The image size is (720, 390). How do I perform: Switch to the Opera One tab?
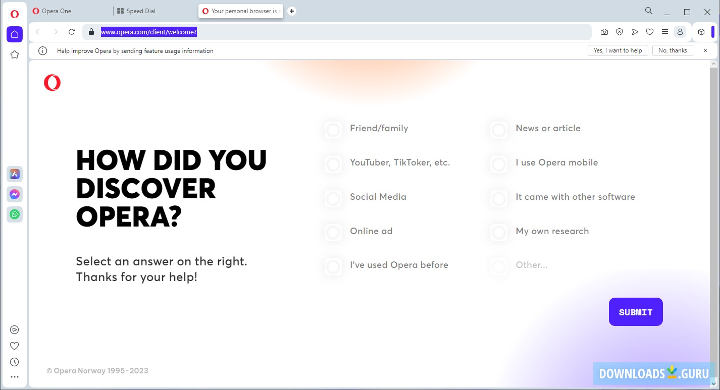pyautogui.click(x=70, y=11)
